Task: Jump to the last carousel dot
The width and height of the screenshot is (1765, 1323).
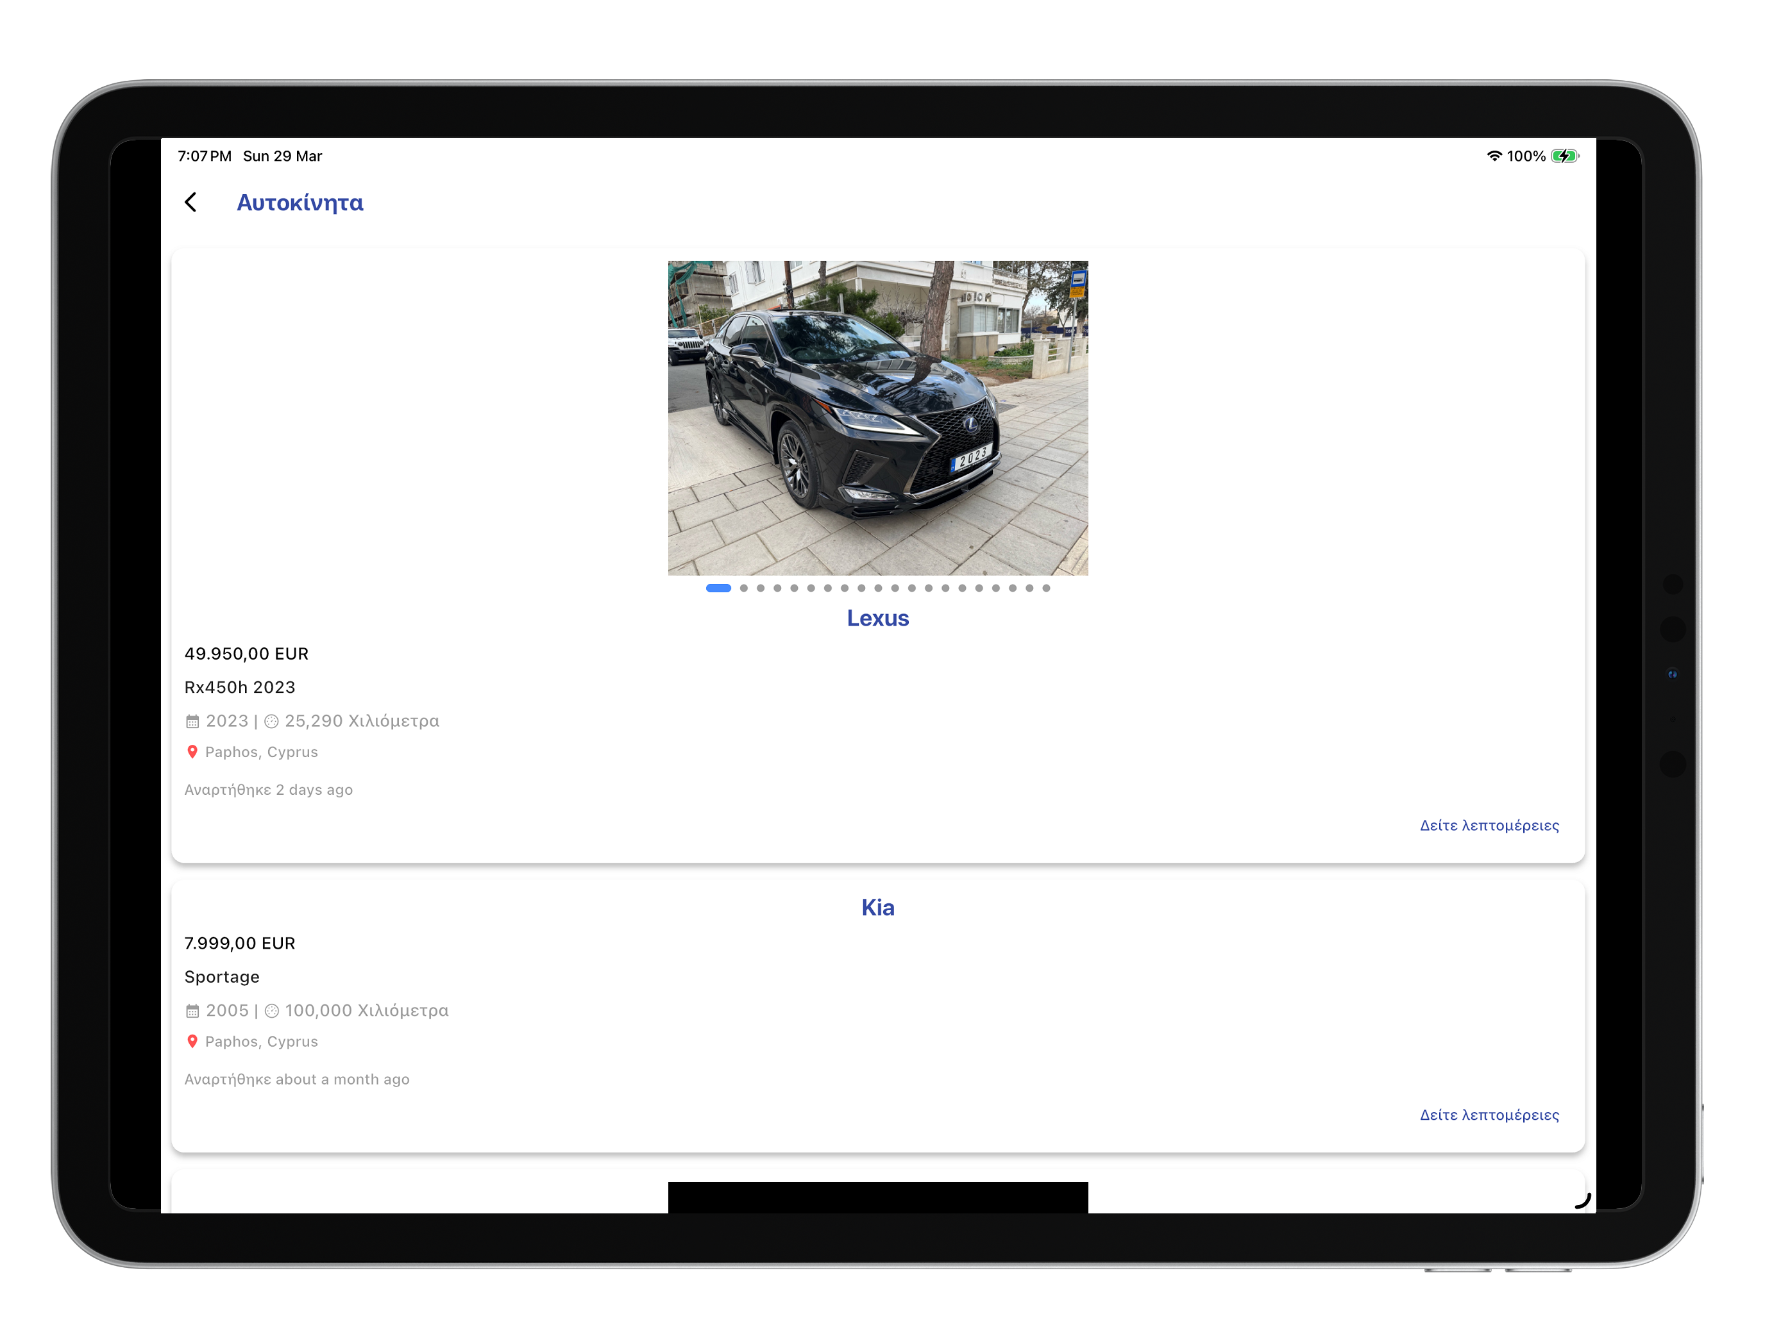Action: [1046, 588]
